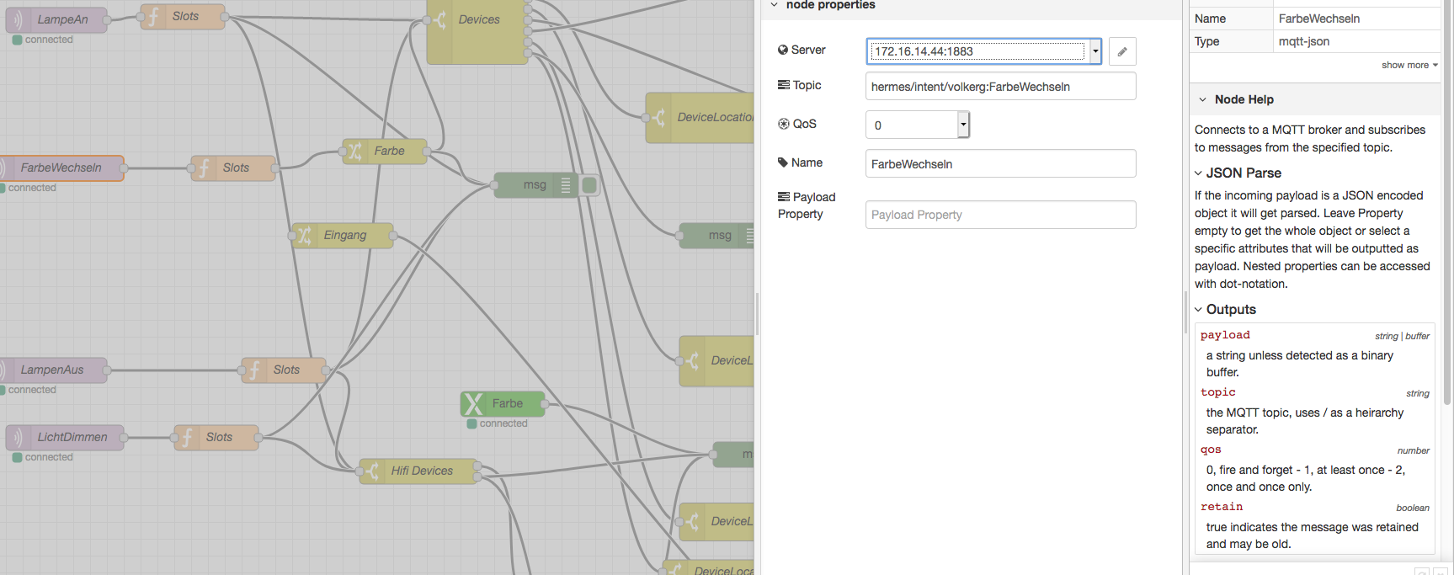This screenshot has width=1454, height=575.
Task: Click function icon of Slots node after LichtDimmen
Action: [187, 437]
